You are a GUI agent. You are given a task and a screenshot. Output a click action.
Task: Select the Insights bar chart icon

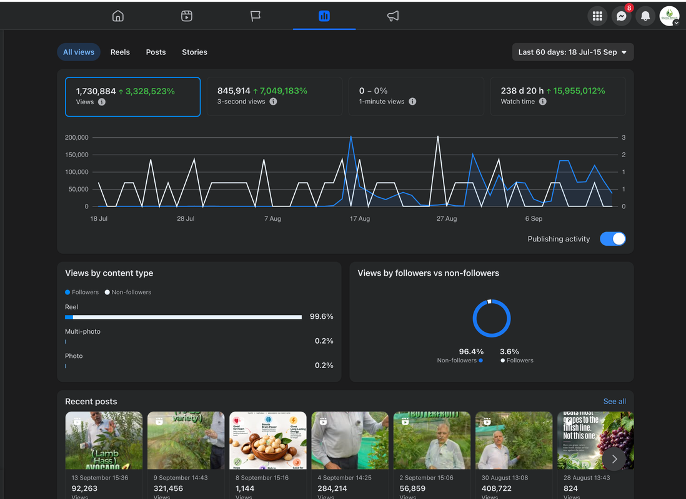(324, 16)
